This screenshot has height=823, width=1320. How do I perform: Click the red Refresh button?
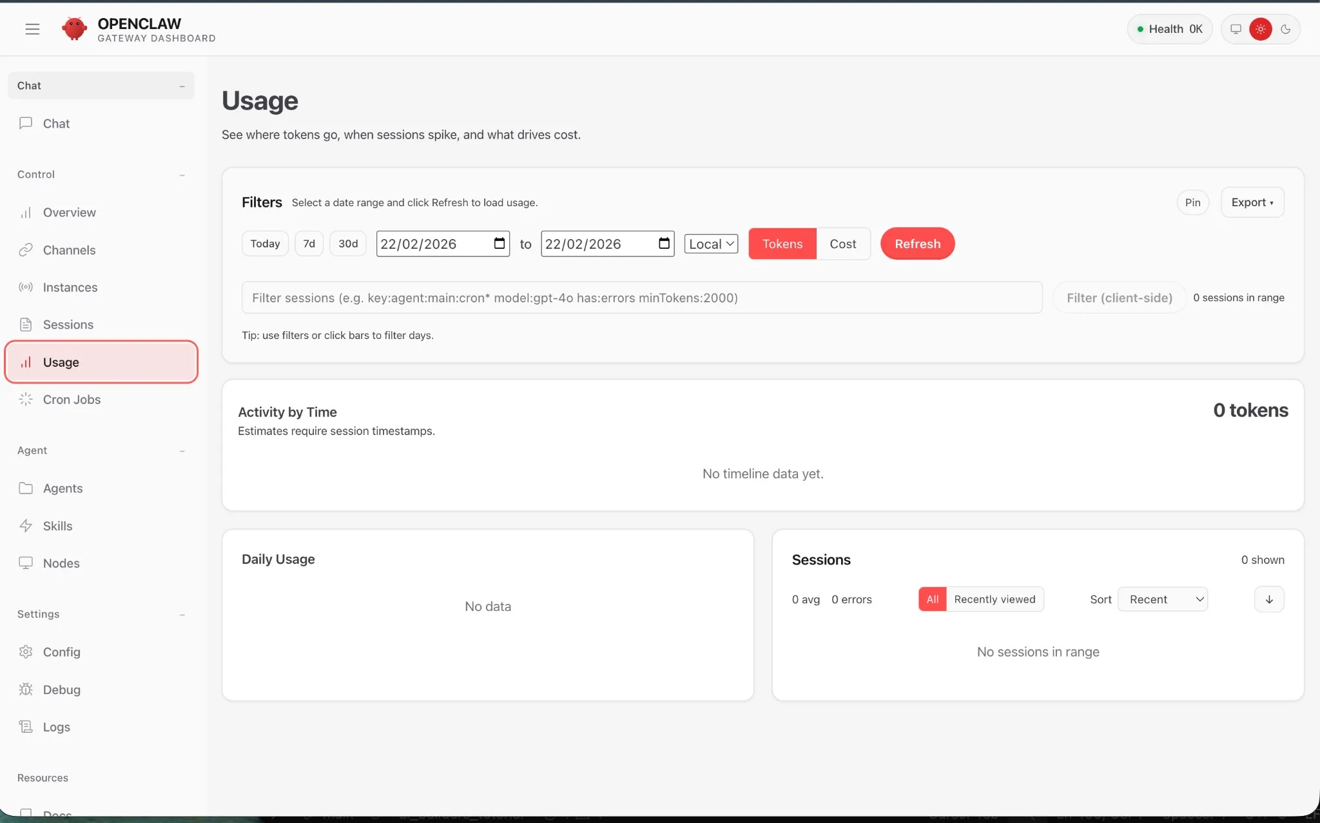click(x=917, y=244)
